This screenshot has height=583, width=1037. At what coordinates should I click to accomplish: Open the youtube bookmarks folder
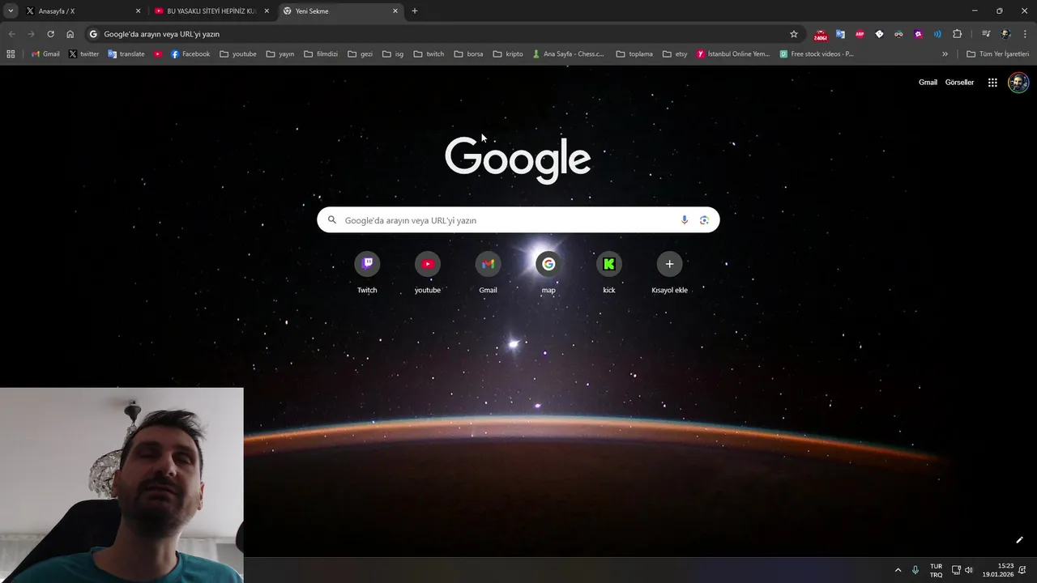pyautogui.click(x=238, y=54)
